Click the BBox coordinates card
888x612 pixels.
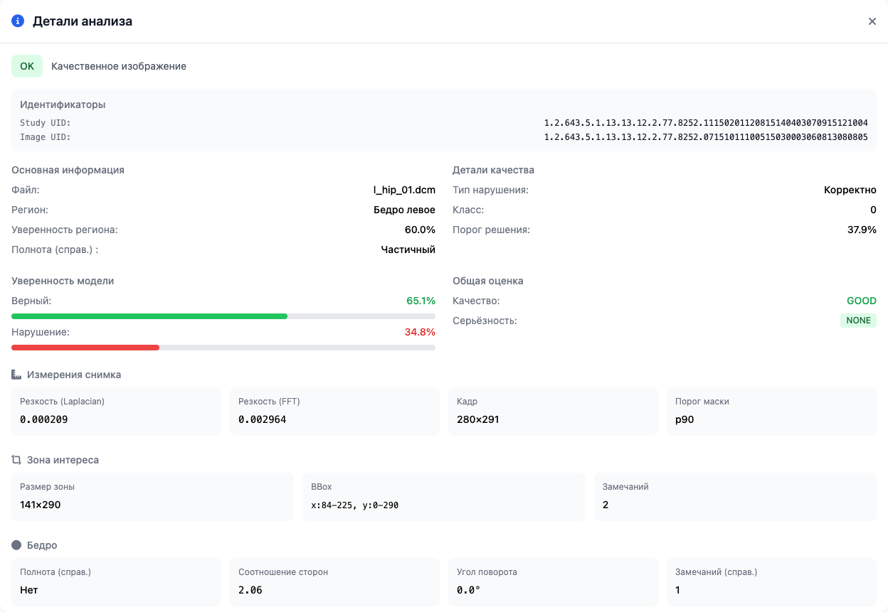pyautogui.click(x=444, y=497)
